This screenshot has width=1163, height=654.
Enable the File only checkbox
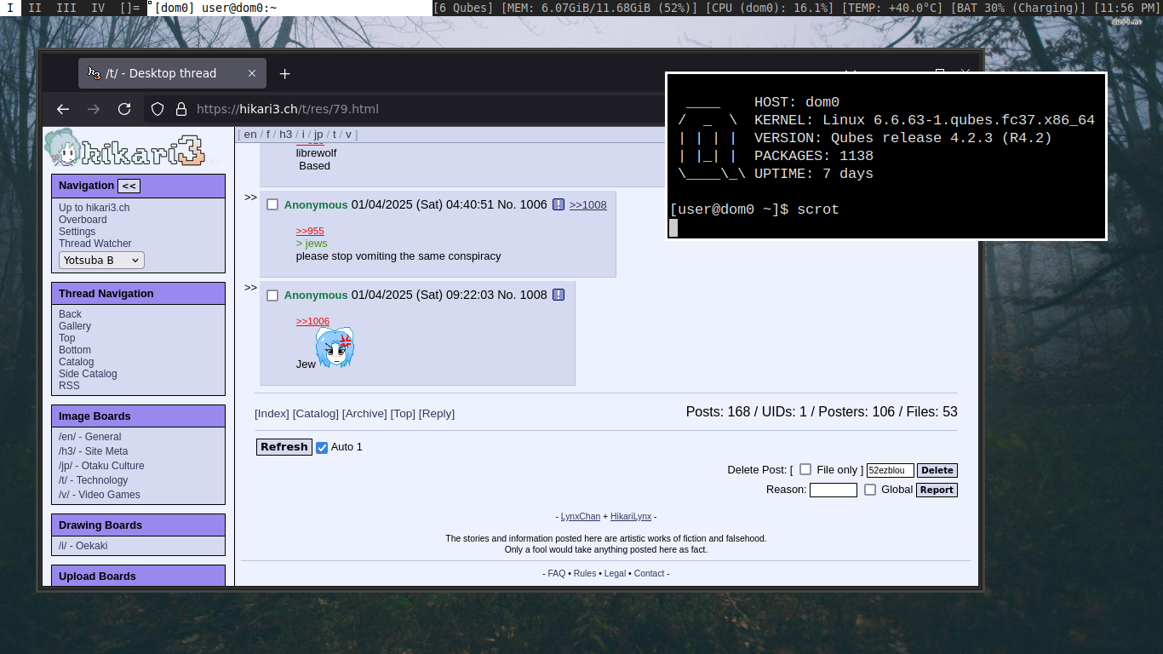tap(805, 469)
